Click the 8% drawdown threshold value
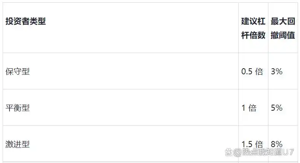Viewport: 300px width, 163px height. point(276,144)
